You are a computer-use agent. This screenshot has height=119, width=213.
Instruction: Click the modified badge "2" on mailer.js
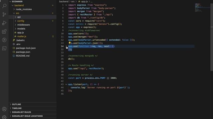(x=53, y=36)
